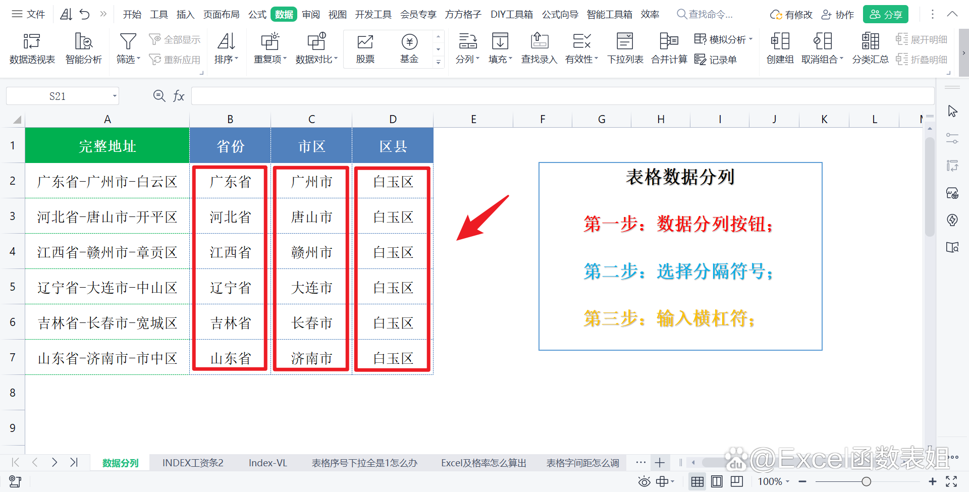Click the zoom in plus button
Screen dimensions: 969x492
(932, 481)
